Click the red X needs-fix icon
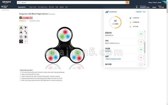168x105 pixels. (130, 27)
